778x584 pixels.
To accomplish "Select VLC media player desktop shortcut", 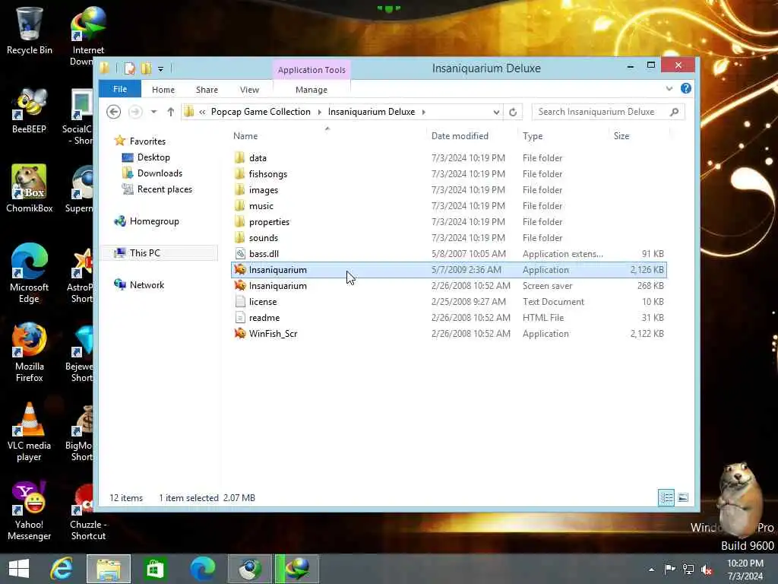I will [x=29, y=432].
